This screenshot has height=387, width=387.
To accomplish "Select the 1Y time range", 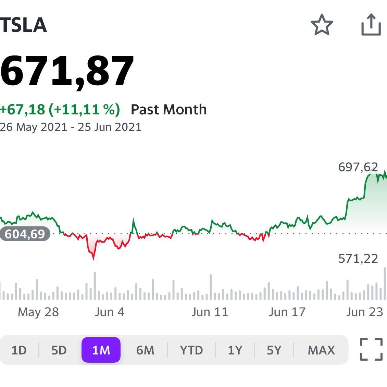I will click(235, 350).
